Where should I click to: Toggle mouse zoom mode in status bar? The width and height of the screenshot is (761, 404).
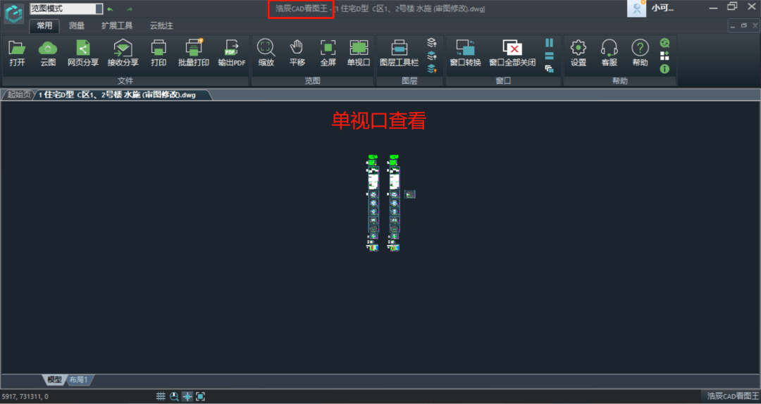pyautogui.click(x=174, y=396)
